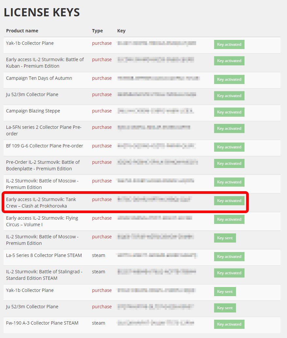Select Tank Crew Clash at Prokhorovka name
This screenshot has width=287, height=338.
(41, 203)
